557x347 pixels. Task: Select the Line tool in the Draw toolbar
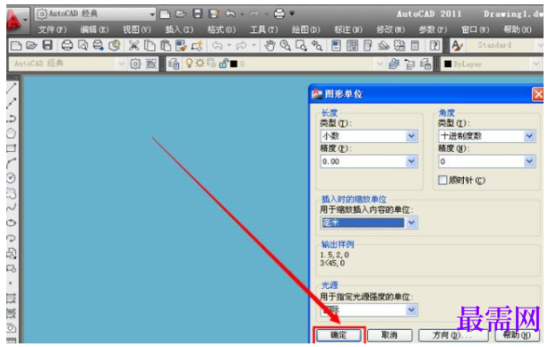(x=12, y=88)
